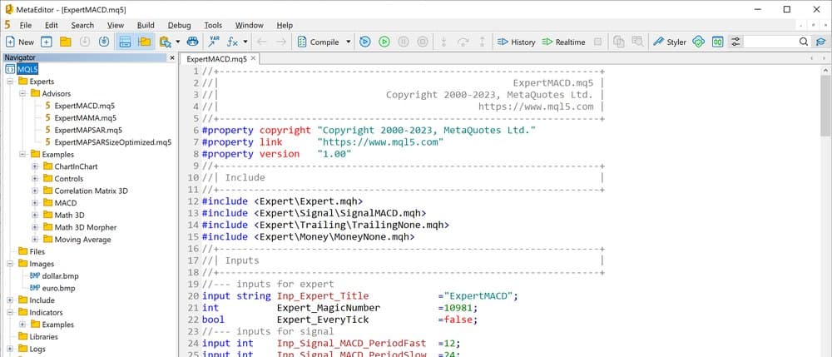Expand the Include folder
The width and height of the screenshot is (832, 357).
coord(10,300)
